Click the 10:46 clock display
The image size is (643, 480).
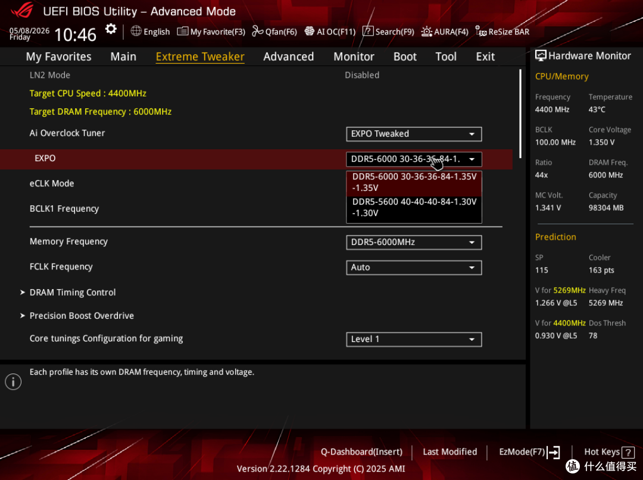pos(76,35)
